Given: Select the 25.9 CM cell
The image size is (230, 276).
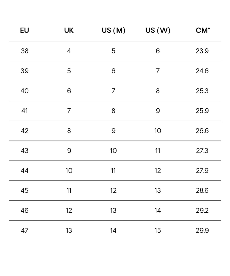Looking at the screenshot, I should click(x=202, y=111).
